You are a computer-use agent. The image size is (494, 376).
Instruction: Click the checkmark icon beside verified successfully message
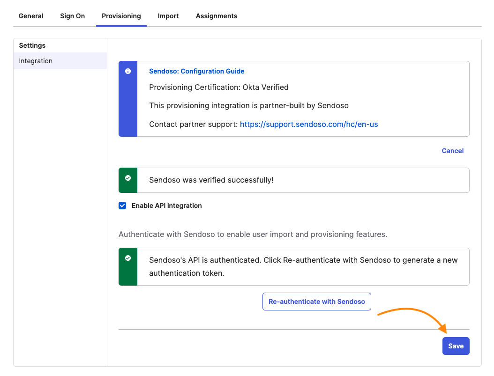coord(128,178)
